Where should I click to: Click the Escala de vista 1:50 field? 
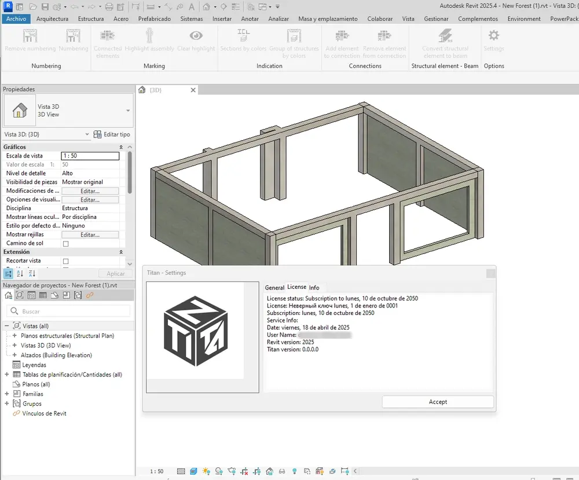pyautogui.click(x=90, y=156)
